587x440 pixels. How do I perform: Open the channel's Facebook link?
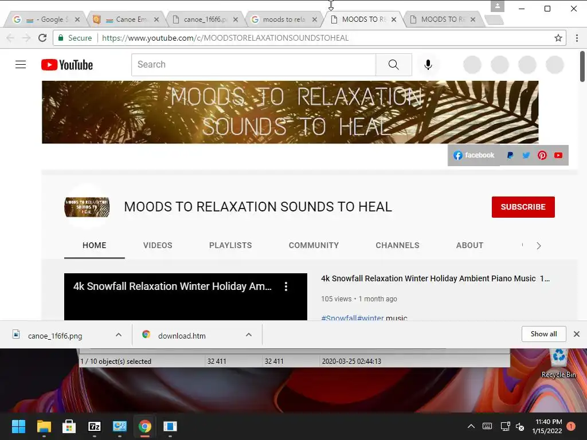coord(474,155)
